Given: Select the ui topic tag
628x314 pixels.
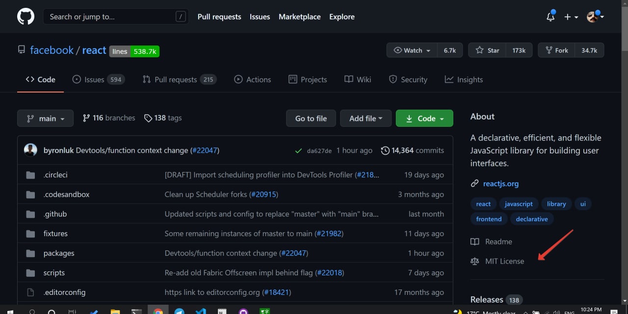Looking at the screenshot, I should [x=583, y=204].
